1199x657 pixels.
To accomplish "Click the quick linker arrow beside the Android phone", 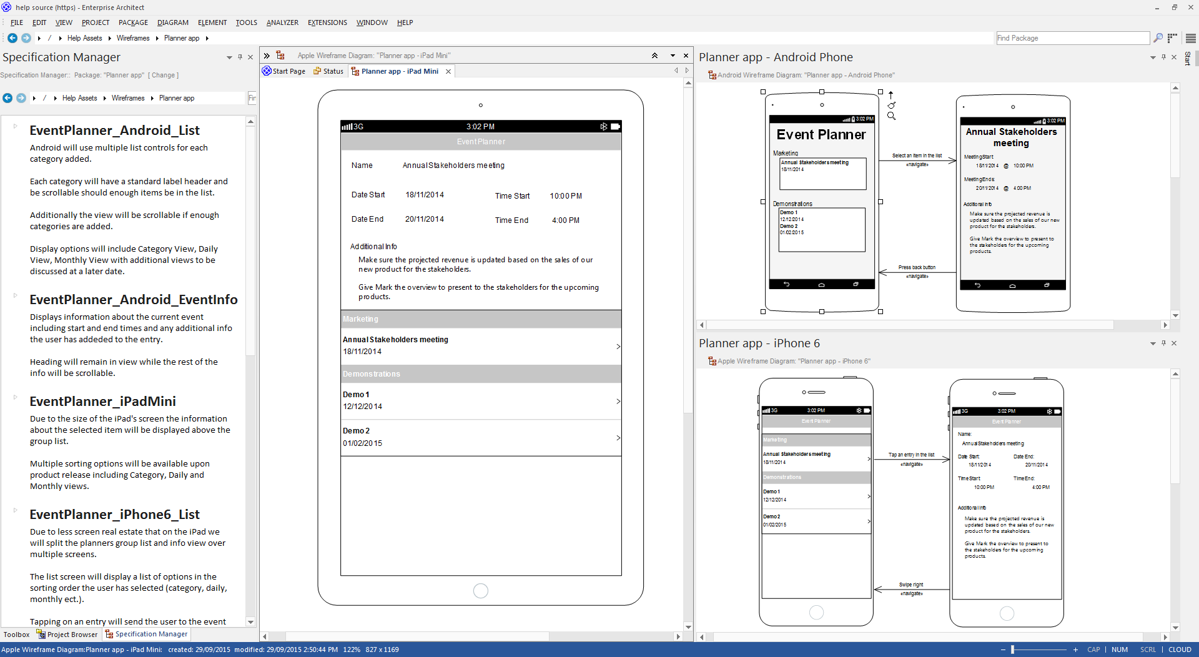I will (891, 95).
